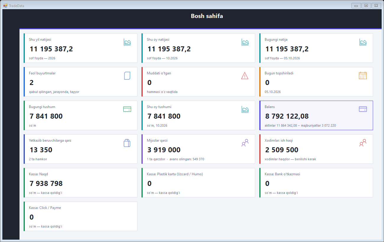
Task: Click the calendar icon in Bugun topshiriladi card
Action: pyautogui.click(x=363, y=76)
